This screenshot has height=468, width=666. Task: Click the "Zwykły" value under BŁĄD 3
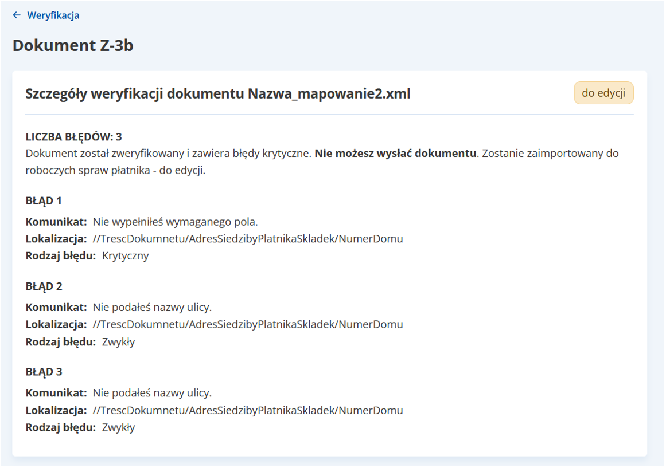[x=118, y=427]
